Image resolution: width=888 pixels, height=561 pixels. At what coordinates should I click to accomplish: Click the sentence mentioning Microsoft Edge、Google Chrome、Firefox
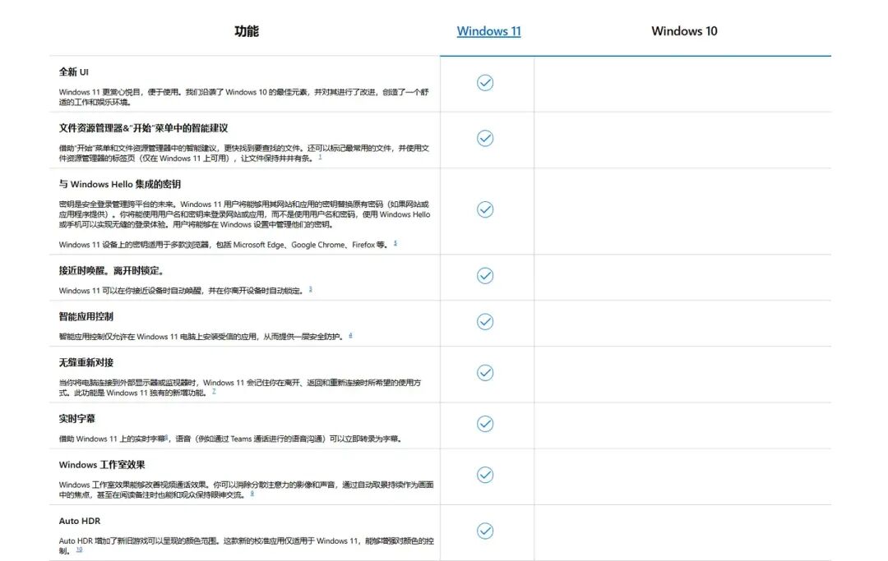tap(224, 245)
